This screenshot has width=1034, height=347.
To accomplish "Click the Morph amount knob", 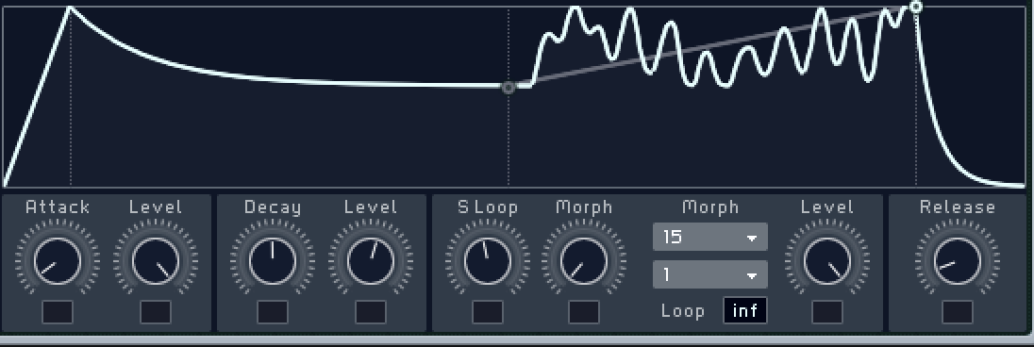I will (584, 260).
